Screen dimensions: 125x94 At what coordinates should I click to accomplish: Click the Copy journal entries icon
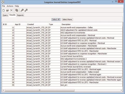click(17, 10)
